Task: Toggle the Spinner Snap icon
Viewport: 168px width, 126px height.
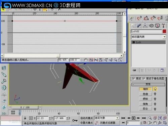Action: point(160,18)
